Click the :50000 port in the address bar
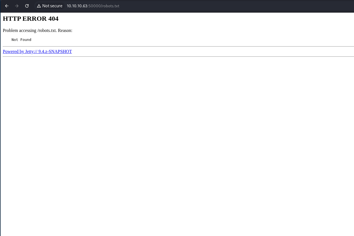This screenshot has width=354, height=236. 94,6
